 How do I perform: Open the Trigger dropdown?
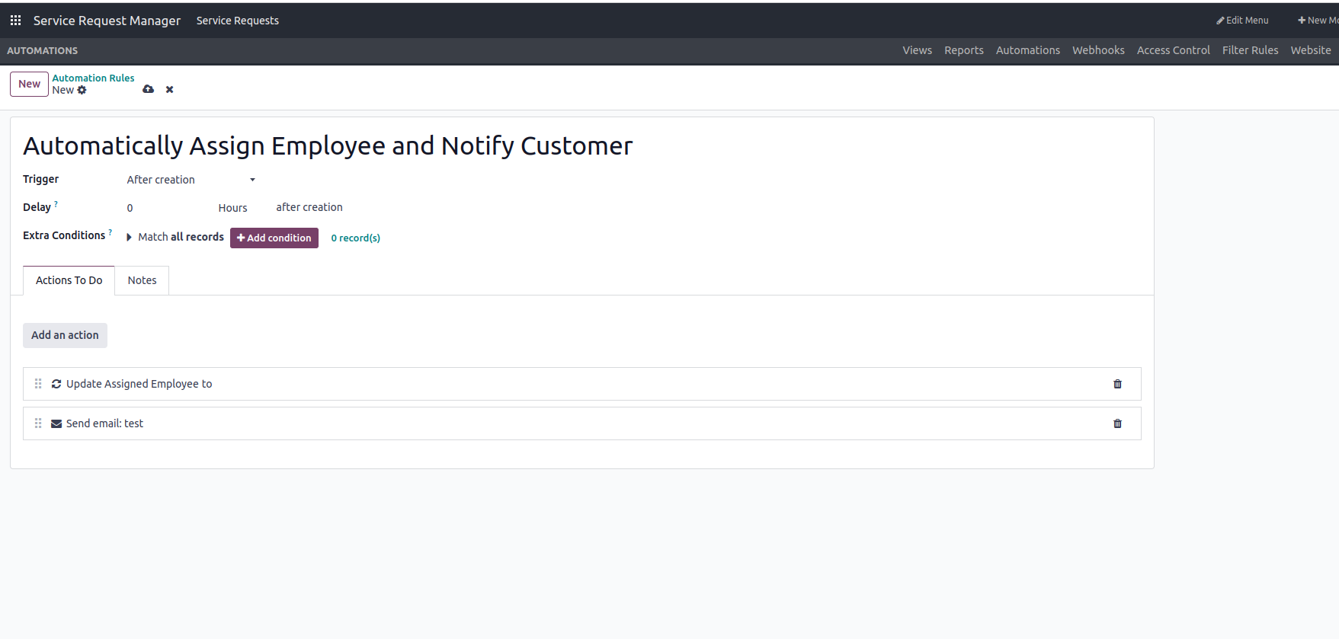191,180
